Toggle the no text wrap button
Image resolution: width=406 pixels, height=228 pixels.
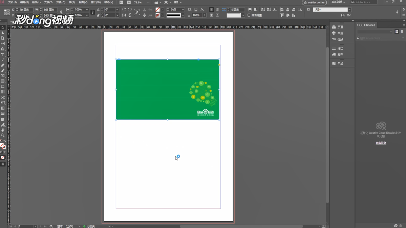211,10
